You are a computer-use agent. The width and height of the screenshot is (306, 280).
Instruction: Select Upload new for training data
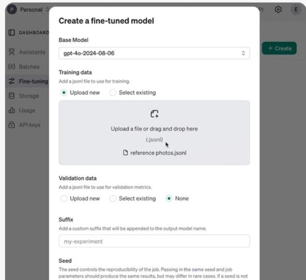[64, 92]
